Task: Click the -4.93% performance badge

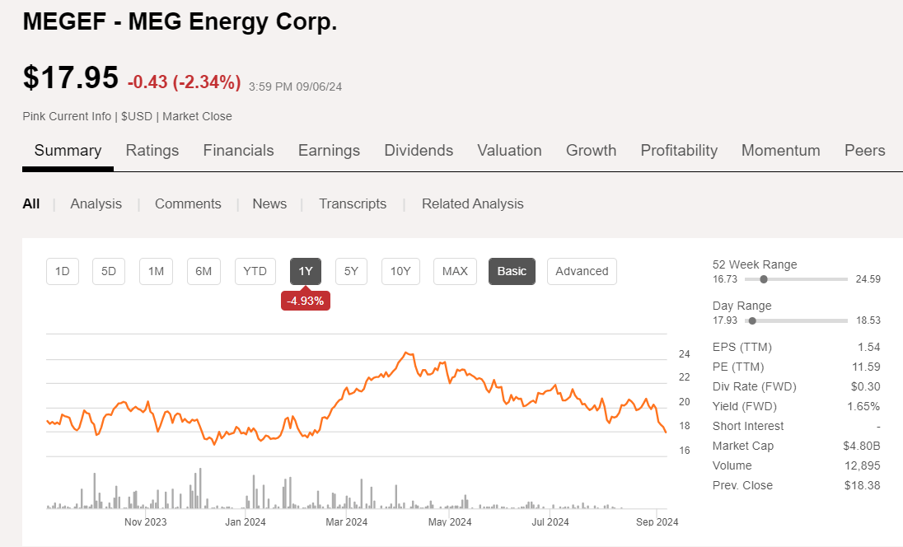Action: tap(306, 300)
